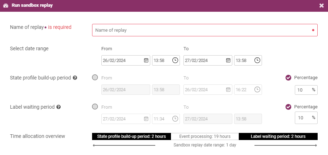Open calendar for date range From date

[x=146, y=60]
